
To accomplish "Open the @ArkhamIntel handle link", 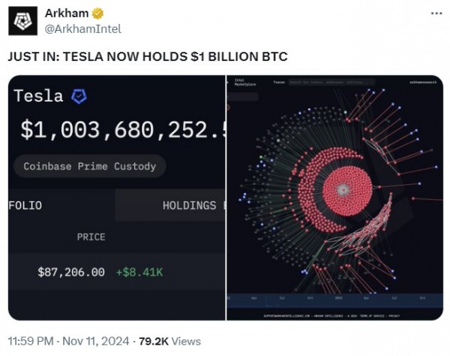I will pos(83,29).
